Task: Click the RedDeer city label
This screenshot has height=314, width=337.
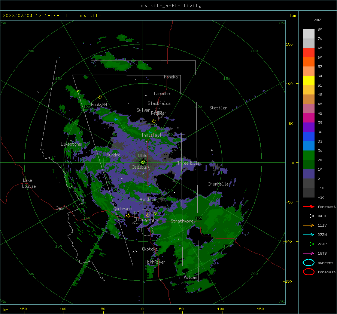Action: pyautogui.click(x=159, y=113)
